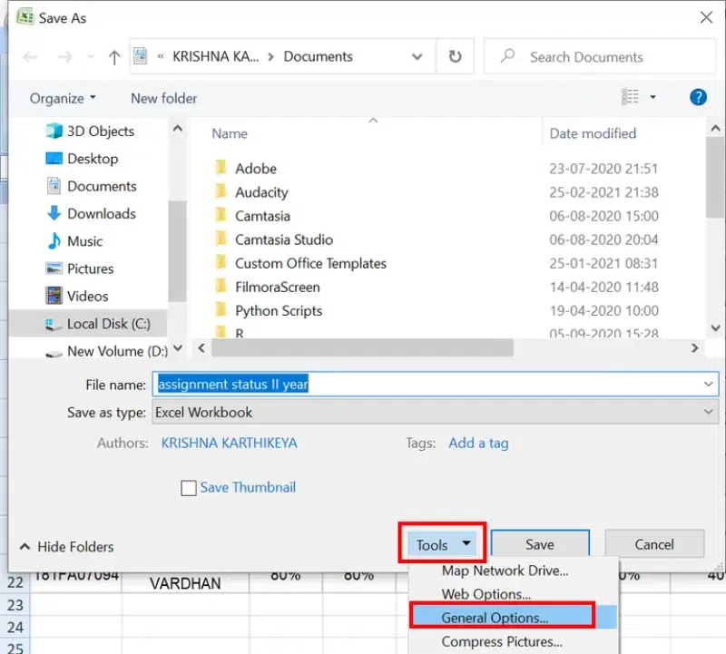Click the Cancel button
Screen dimensions: 726x654
coord(654,544)
